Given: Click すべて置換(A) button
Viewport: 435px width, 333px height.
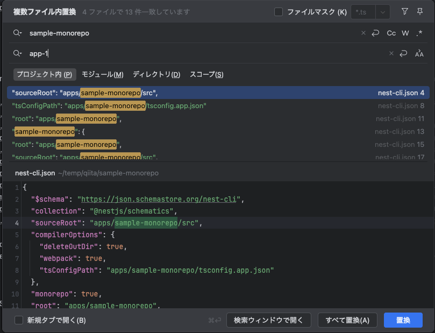Looking at the screenshot, I should (x=347, y=320).
